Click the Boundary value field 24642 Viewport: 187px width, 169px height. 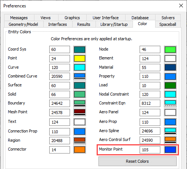(x=60, y=103)
